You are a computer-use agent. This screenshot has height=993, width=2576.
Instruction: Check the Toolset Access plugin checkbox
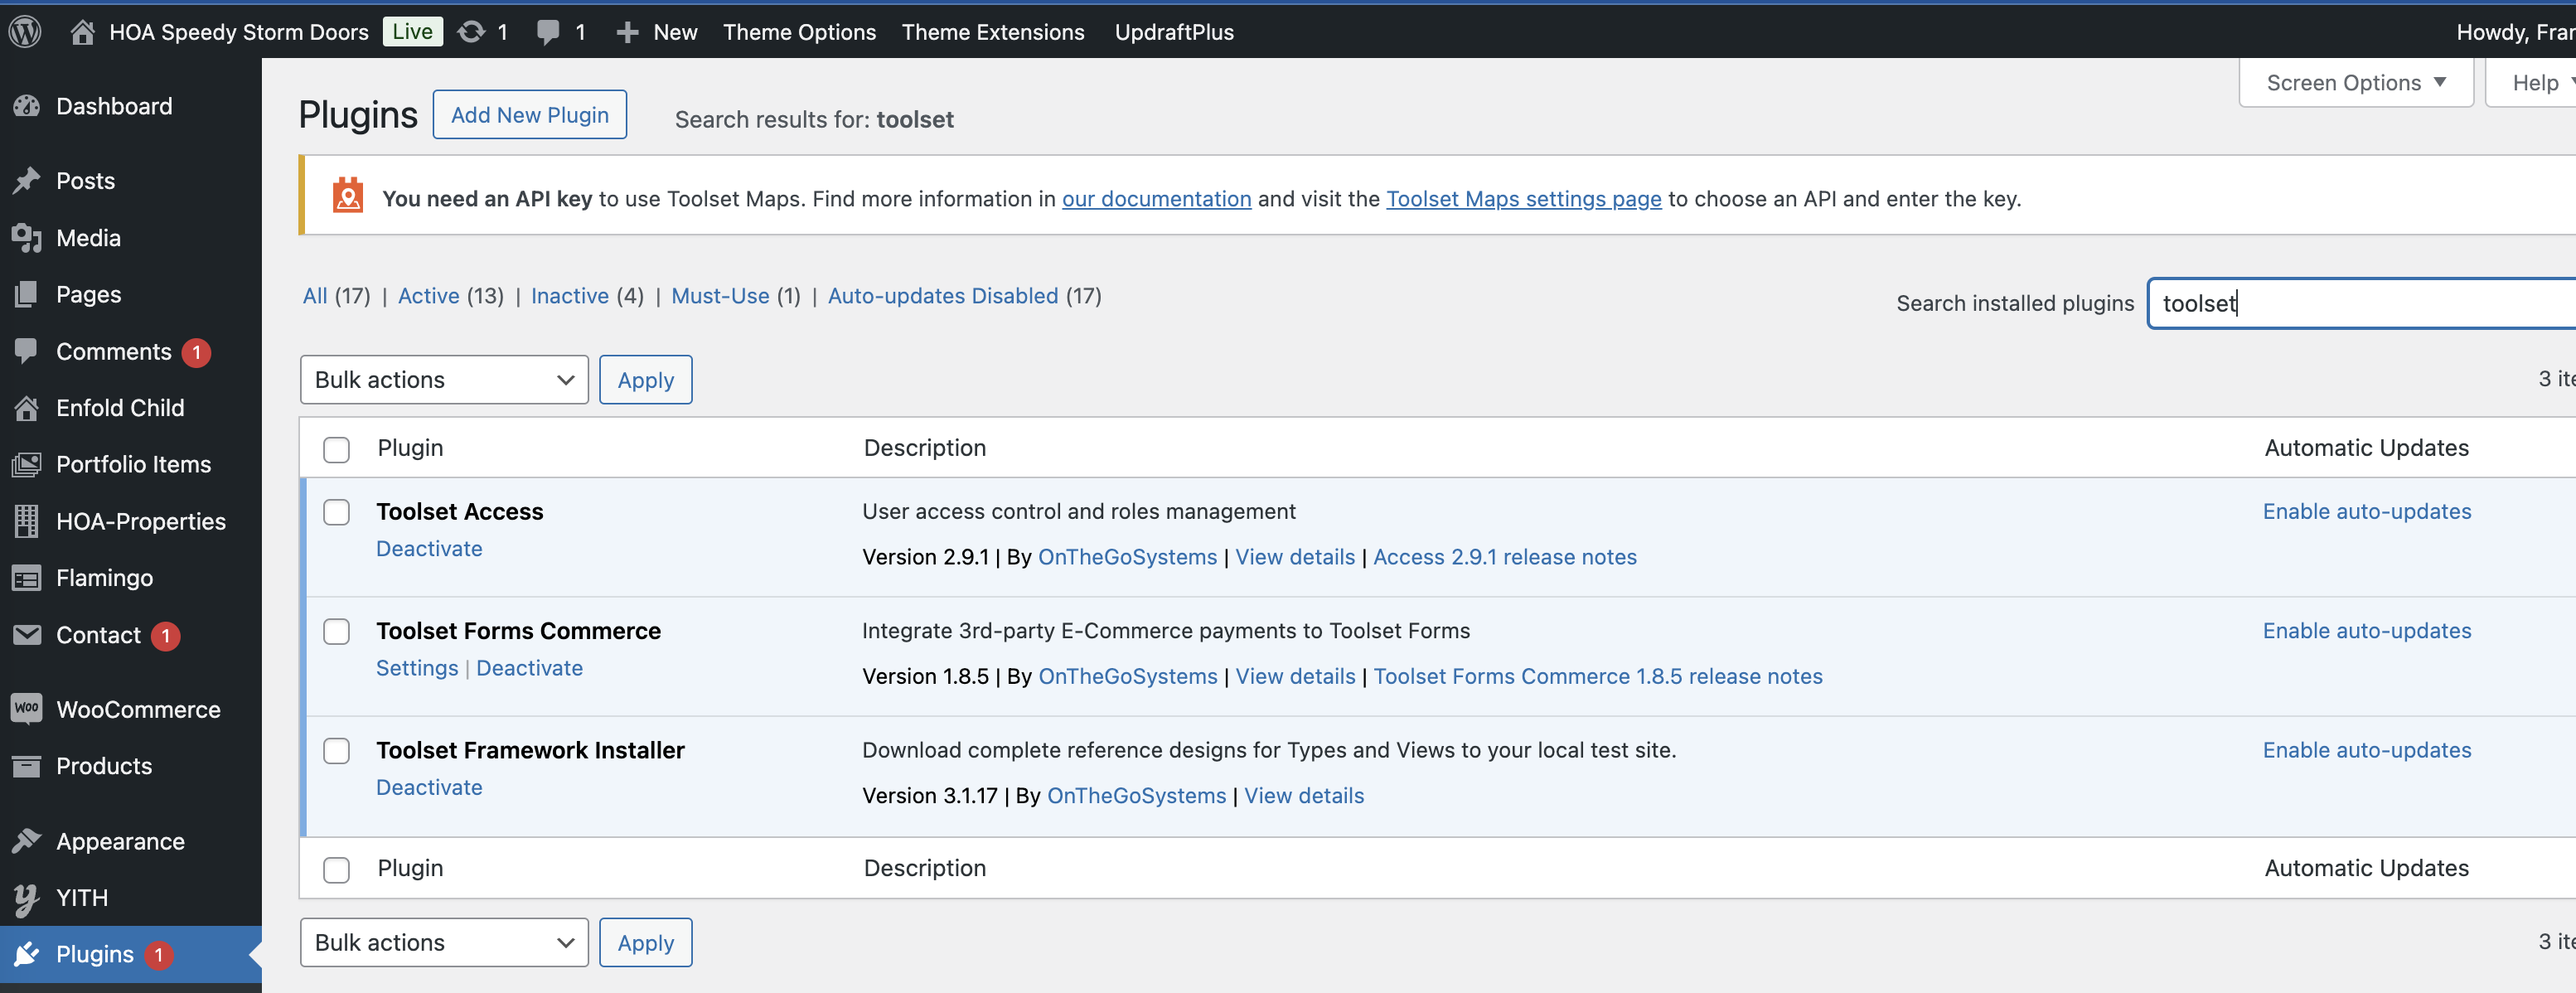(x=337, y=512)
